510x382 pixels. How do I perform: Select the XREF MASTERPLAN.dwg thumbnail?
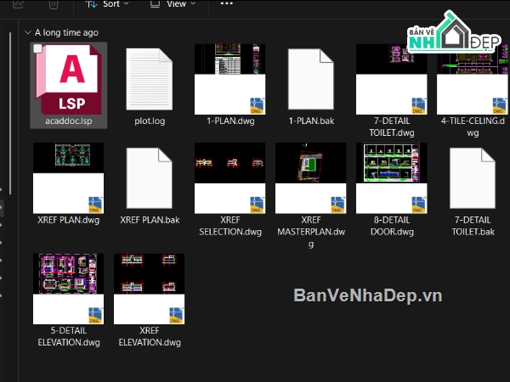[310, 178]
